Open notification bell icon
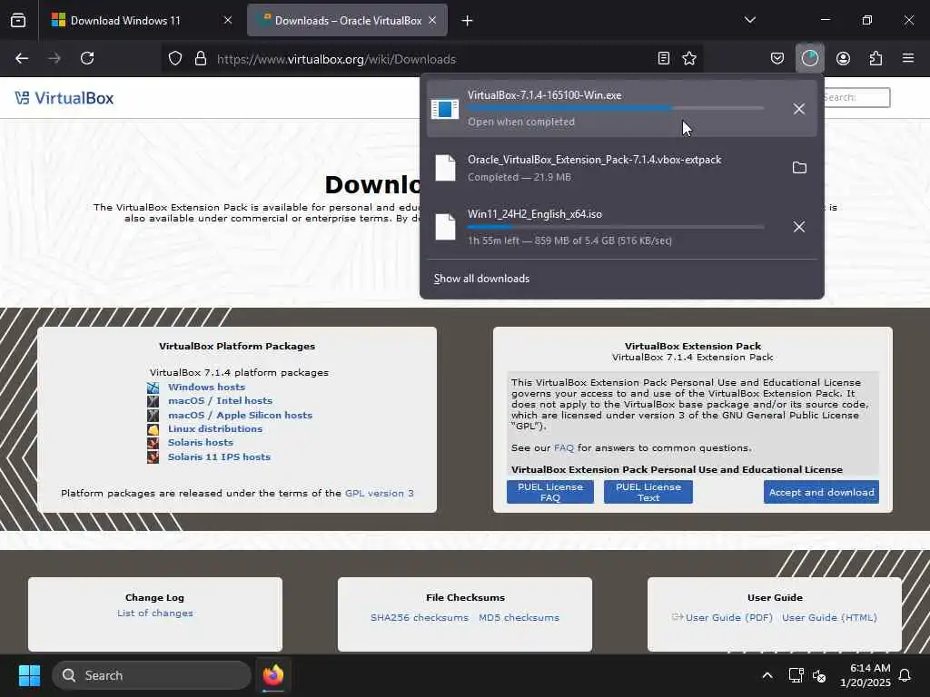The image size is (930, 697). pos(905,675)
